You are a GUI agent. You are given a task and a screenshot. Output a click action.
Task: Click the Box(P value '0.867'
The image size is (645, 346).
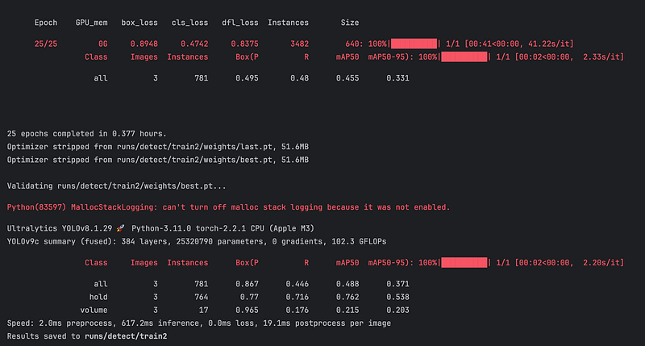(247, 284)
